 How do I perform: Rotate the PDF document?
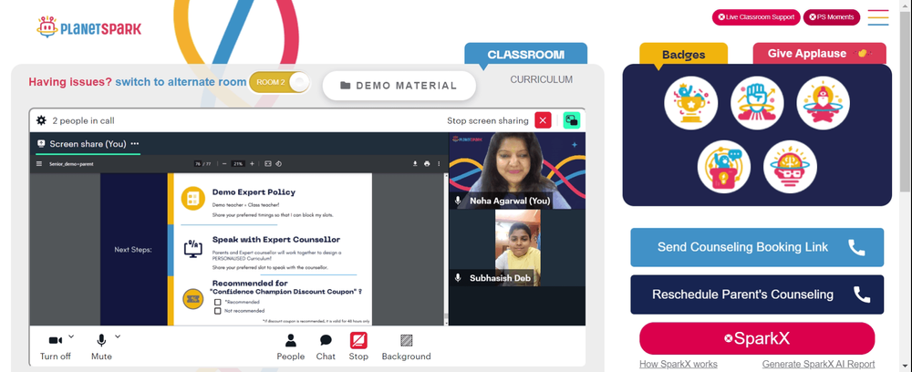point(278,164)
